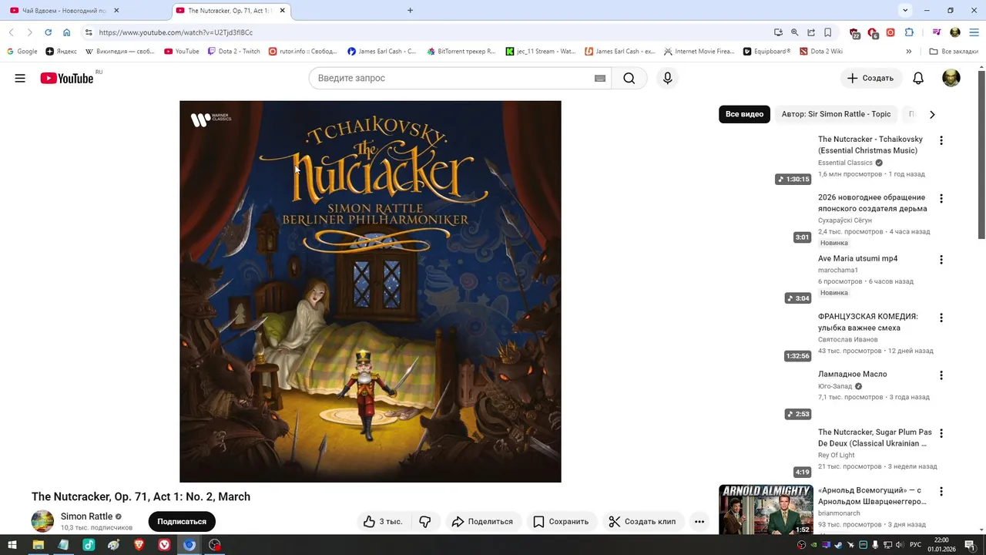
Task: Open the YouTube account avatar menu
Action: 951,78
